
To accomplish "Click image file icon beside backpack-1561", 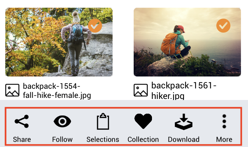I will point(141,90).
